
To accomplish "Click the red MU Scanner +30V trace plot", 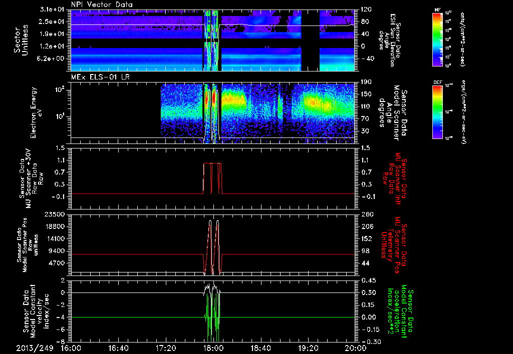I will click(x=213, y=178).
